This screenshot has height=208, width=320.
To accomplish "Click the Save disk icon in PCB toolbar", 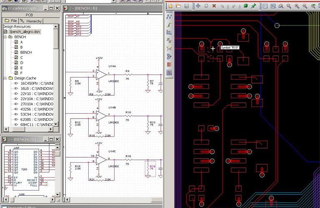I will pyautogui.click(x=187, y=6).
